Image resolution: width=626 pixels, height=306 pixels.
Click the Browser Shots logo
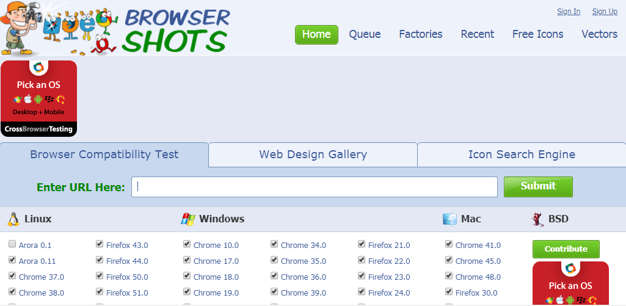coord(116,28)
